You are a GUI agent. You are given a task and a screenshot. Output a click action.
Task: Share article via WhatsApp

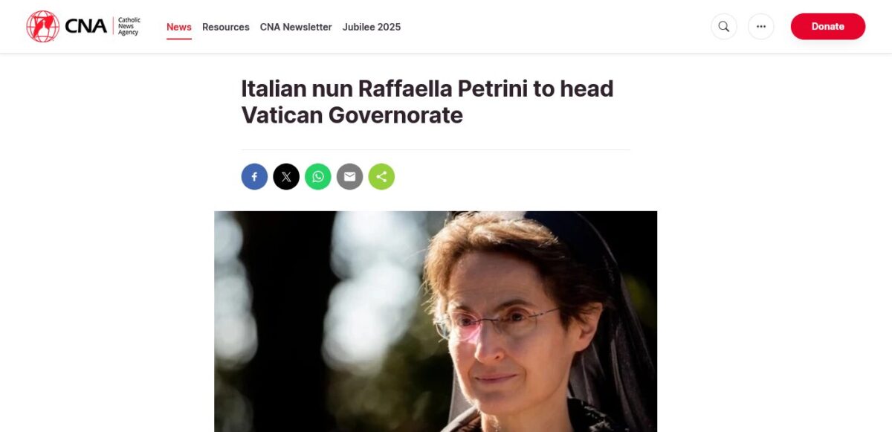pos(318,177)
